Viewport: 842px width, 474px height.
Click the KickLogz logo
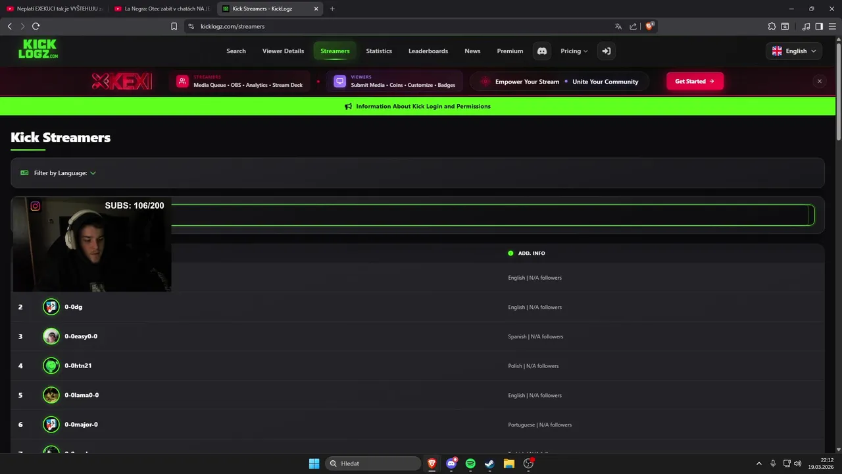[x=37, y=49]
